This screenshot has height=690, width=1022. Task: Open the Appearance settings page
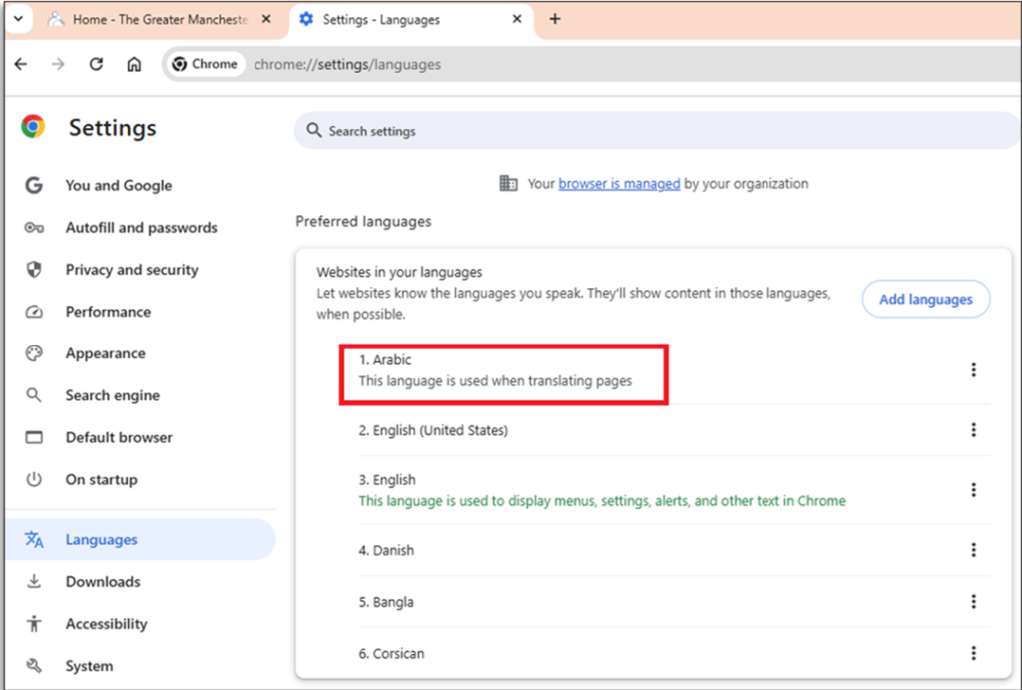105,353
